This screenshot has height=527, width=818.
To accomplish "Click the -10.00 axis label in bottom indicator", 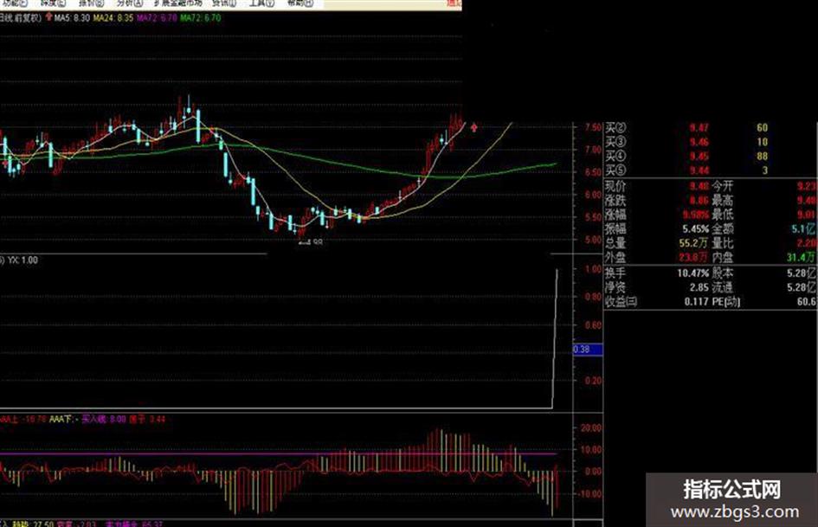I will click(590, 493).
